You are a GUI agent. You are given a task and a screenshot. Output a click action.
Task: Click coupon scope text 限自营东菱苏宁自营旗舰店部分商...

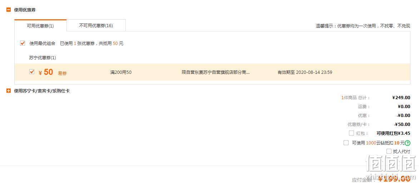coord(216,72)
